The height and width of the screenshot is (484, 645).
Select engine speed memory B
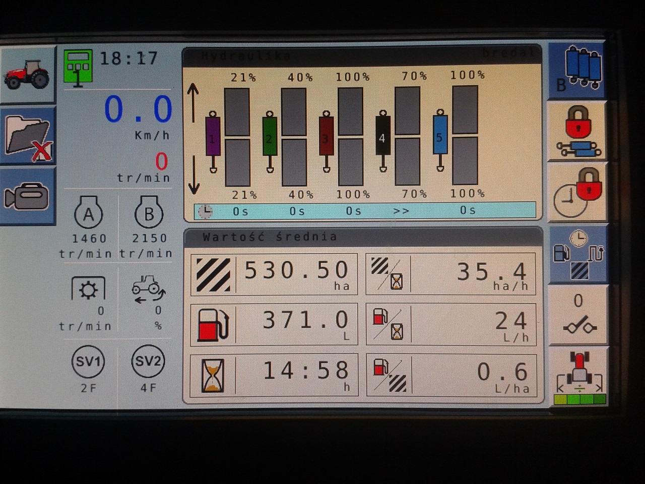pos(149,215)
